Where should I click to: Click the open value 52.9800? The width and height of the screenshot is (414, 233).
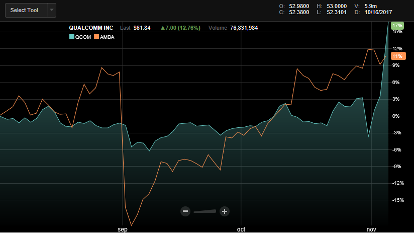[299, 6]
